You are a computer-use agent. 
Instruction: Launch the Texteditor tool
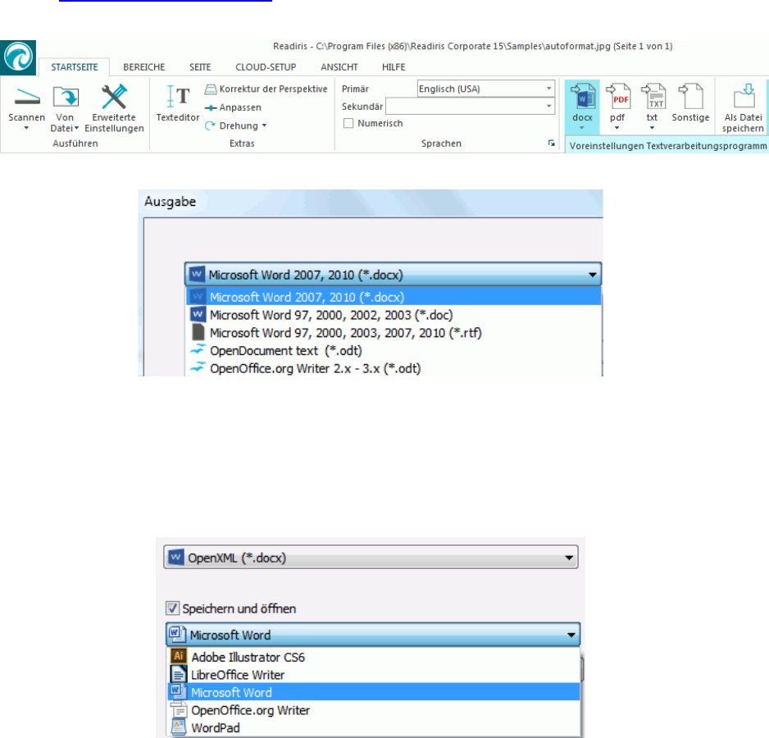click(x=178, y=102)
